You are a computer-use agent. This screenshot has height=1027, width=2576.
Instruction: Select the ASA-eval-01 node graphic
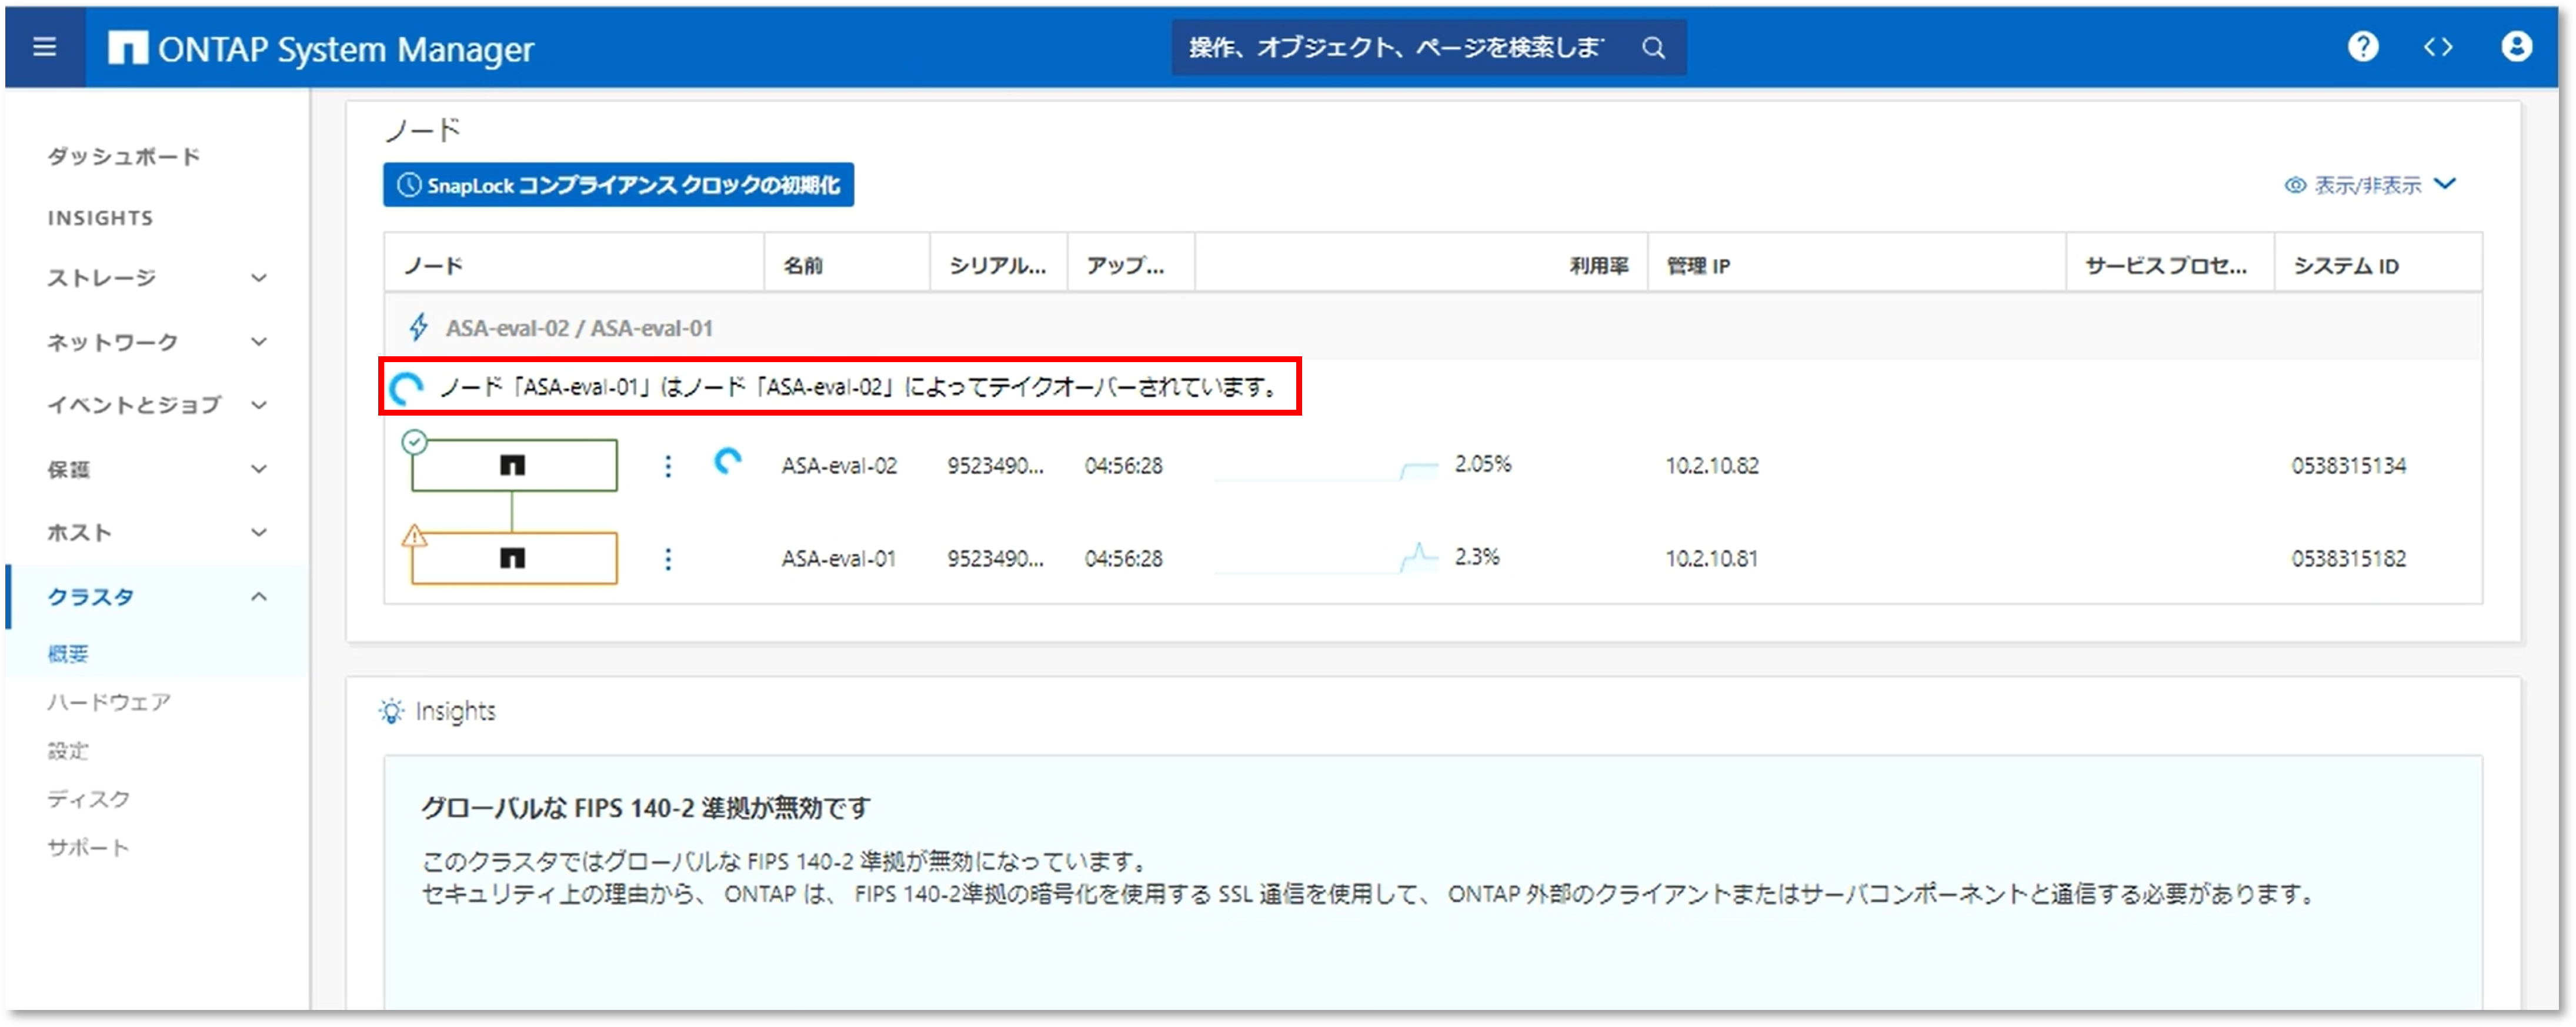[514, 558]
